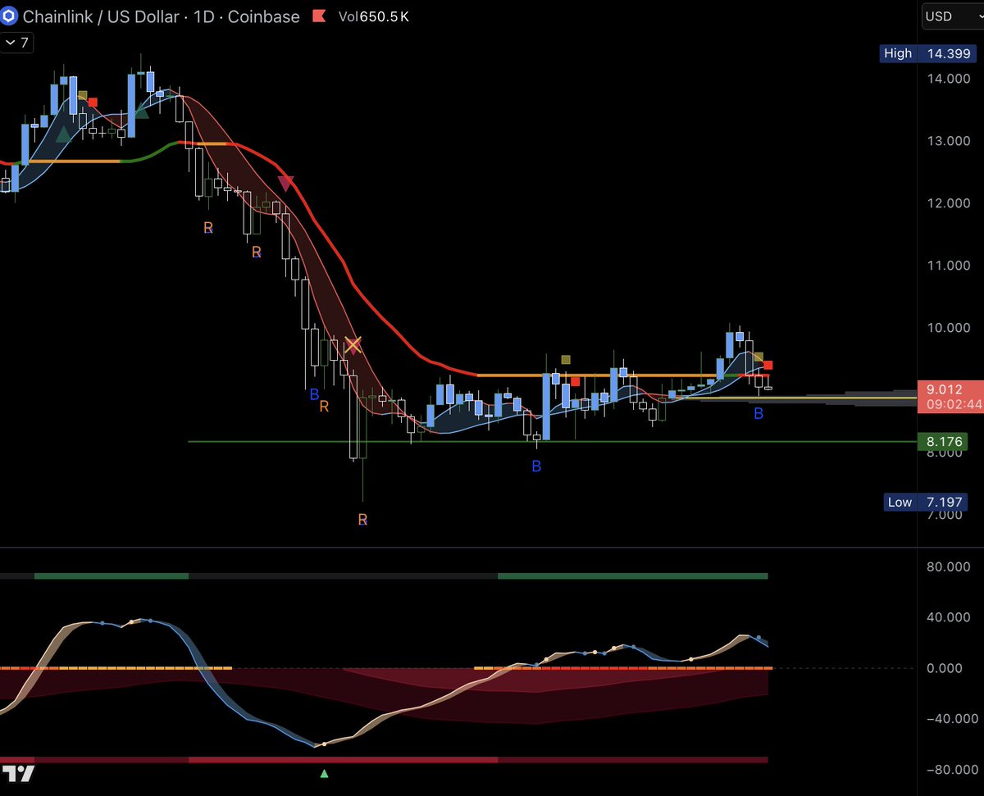
Task: Click the green 8.176 price level label
Action: (x=943, y=441)
